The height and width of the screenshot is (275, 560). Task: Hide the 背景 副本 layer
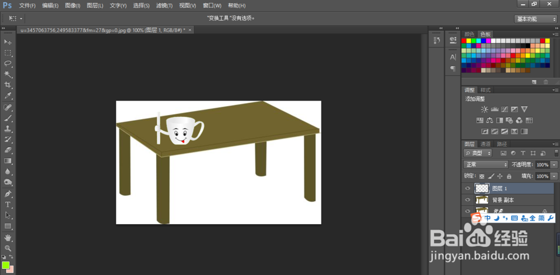tap(468, 200)
